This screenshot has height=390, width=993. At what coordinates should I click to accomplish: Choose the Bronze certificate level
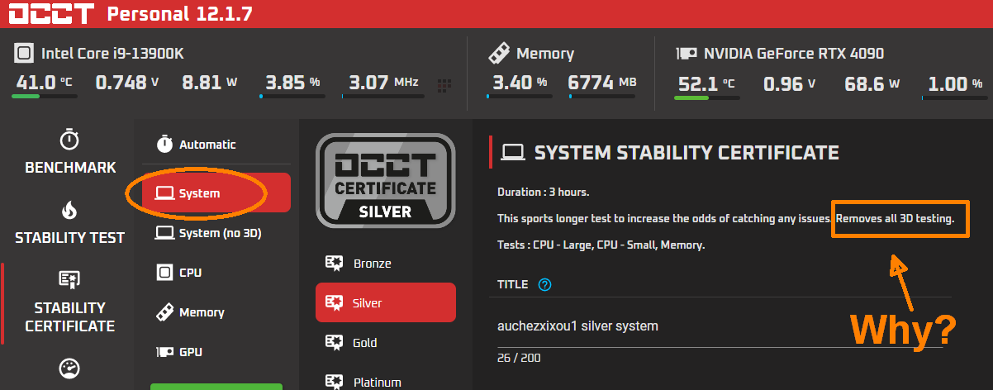pyautogui.click(x=385, y=264)
